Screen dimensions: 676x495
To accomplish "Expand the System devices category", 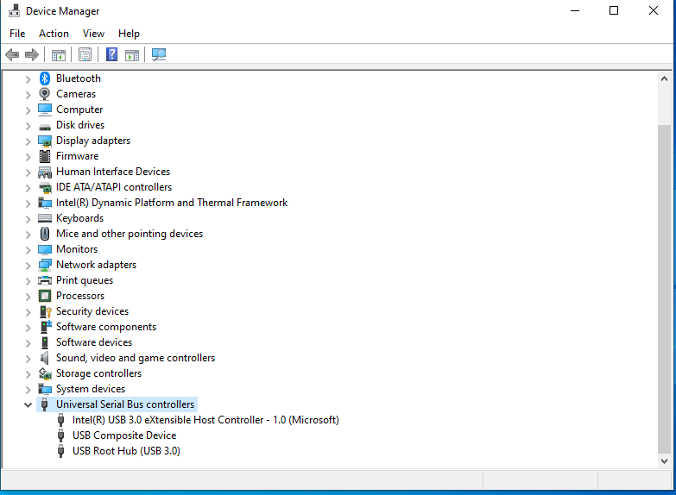I will [x=28, y=390].
